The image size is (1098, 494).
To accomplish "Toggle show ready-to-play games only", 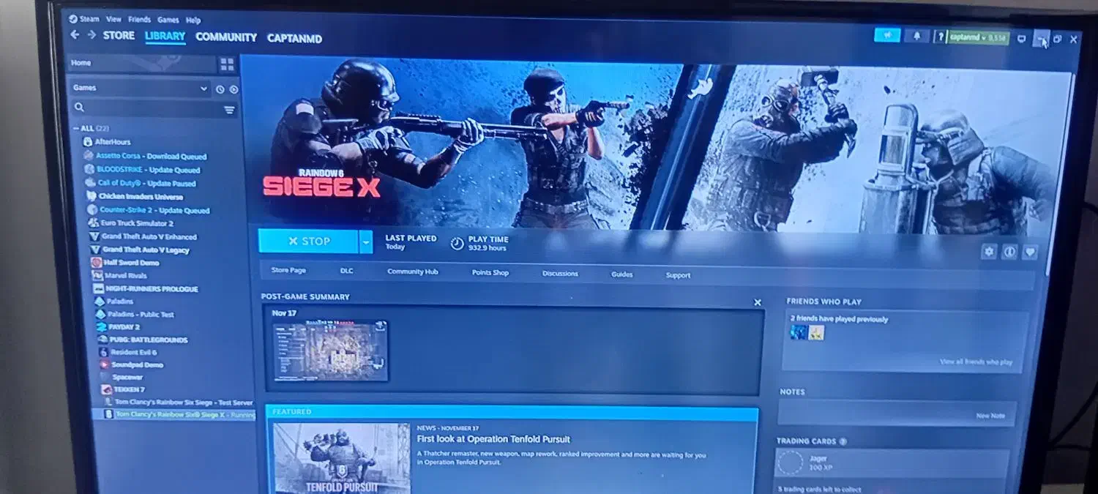I will pos(234,89).
